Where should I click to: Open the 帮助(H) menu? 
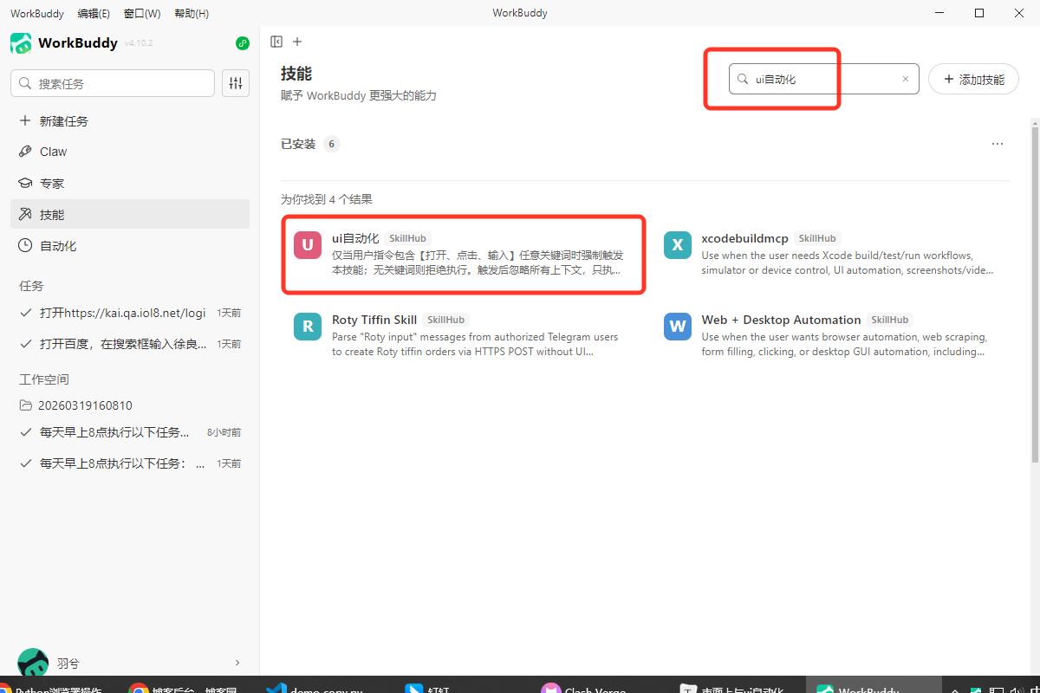[x=192, y=13]
